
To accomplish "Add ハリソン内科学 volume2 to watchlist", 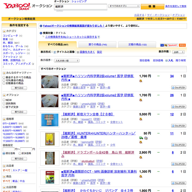I will click(179, 107).
